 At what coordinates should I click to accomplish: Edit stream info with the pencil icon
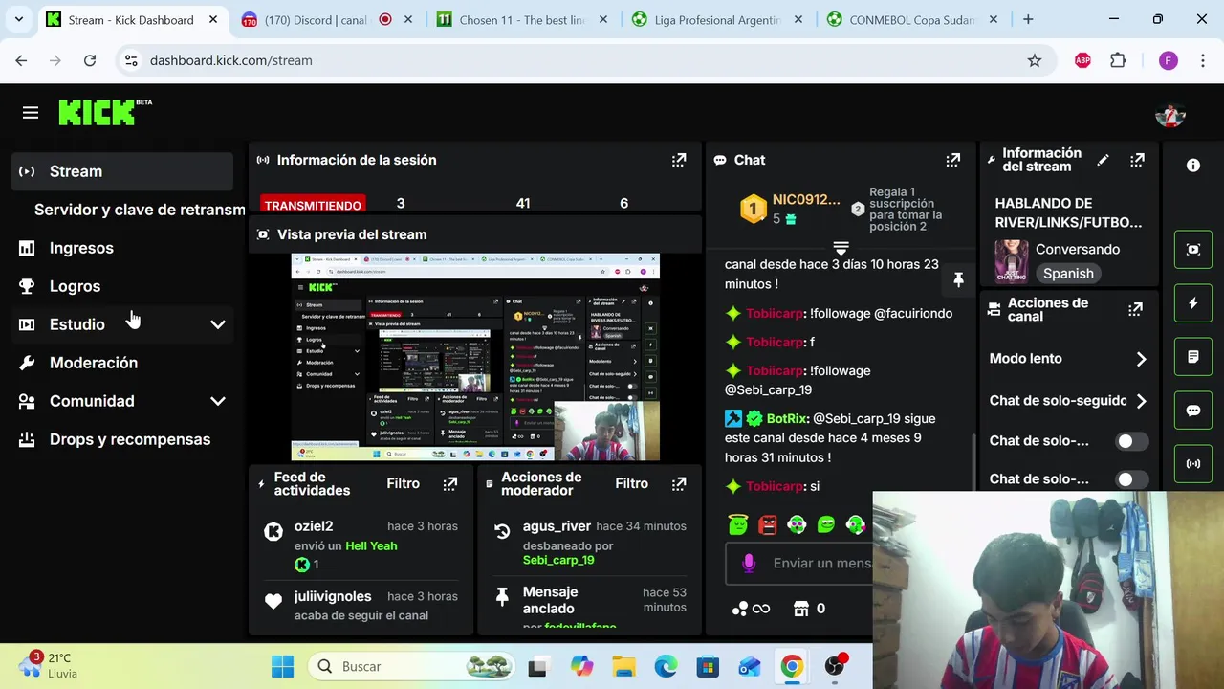point(1103,160)
